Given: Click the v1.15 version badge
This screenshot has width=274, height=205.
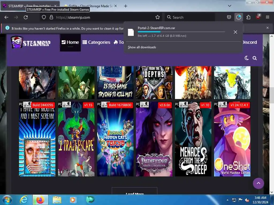Looking at the screenshot, I should point(88,105).
